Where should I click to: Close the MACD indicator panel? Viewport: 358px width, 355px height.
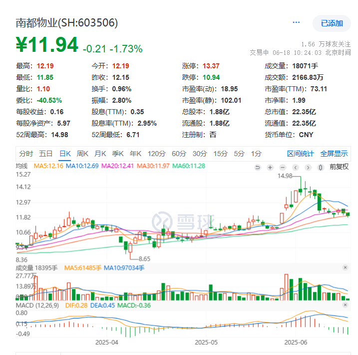345,305
